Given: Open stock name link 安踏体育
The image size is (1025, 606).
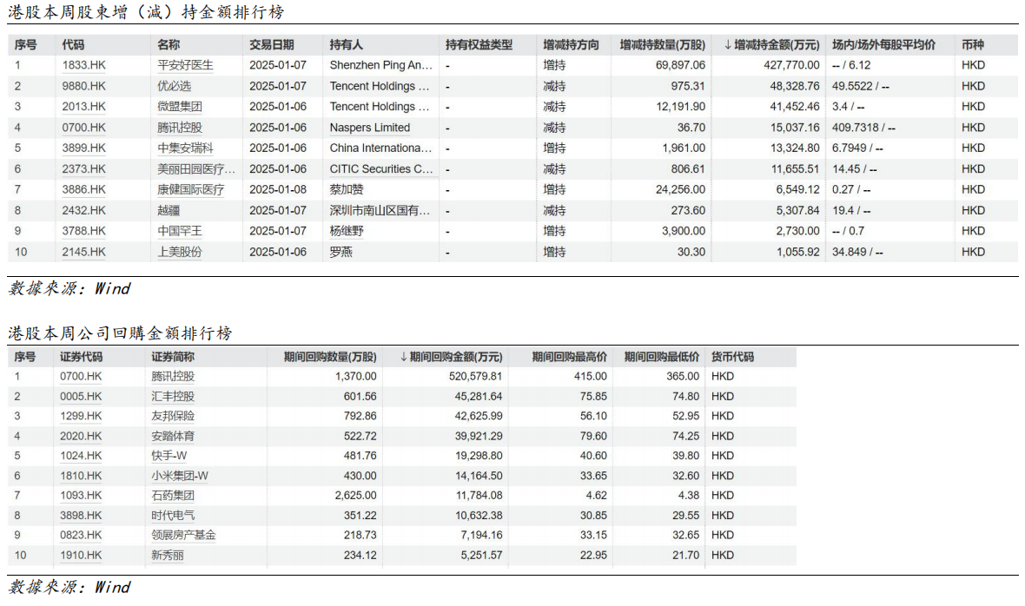Looking at the screenshot, I should coord(173,436).
